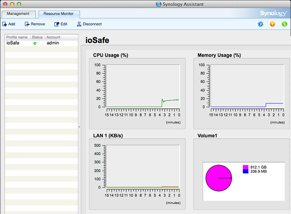The height and width of the screenshot is (214, 291).
Task: Click the CPU usage graph plot area
Action: pos(143,86)
